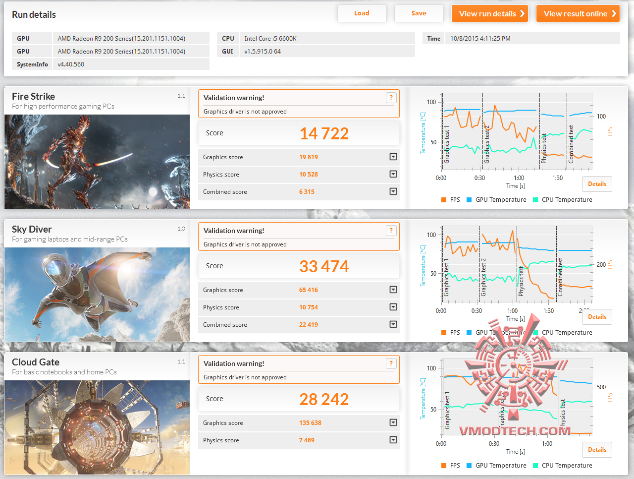The image size is (634, 479).
Task: Click FPS orange swatch in Fire Strike legend
Action: pyautogui.click(x=444, y=200)
